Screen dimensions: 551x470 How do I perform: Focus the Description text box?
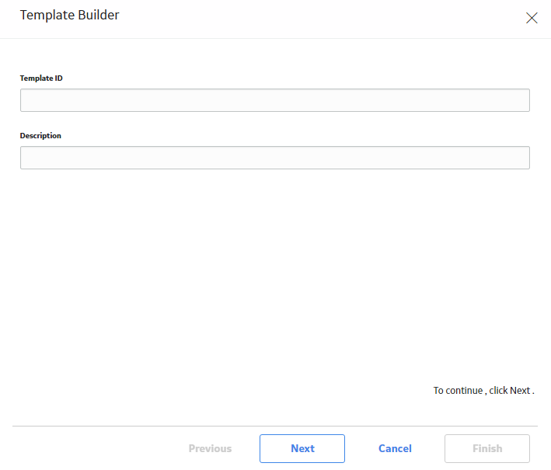point(275,158)
